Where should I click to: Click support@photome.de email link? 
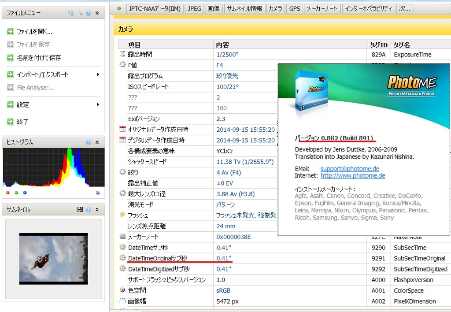[350, 169]
